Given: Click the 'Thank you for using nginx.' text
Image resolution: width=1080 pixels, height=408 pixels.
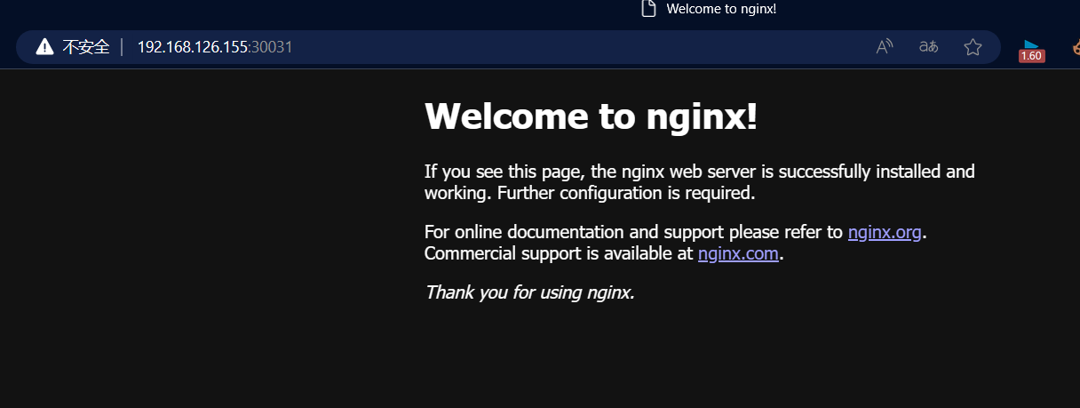Looking at the screenshot, I should [x=529, y=292].
